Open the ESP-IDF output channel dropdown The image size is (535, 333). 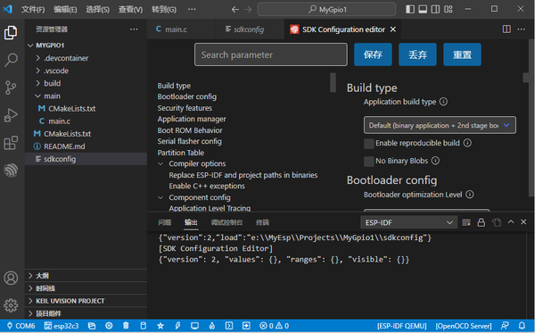[408, 222]
